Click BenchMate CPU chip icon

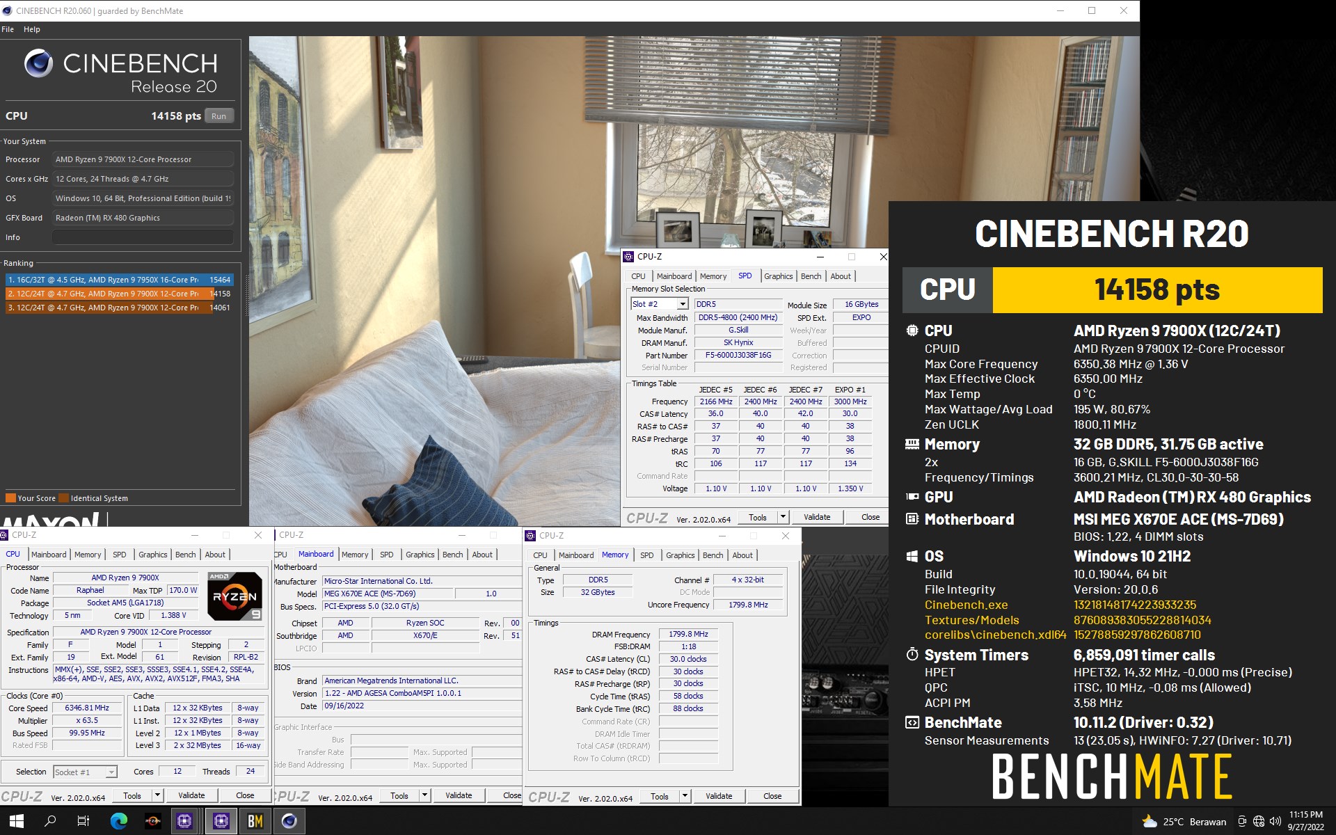912,331
